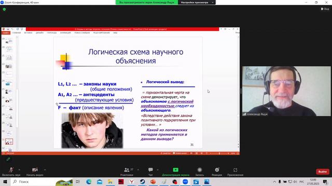Click green screen-sharing notification banner
Viewport: 332px width, 186px height.
coord(147,3)
